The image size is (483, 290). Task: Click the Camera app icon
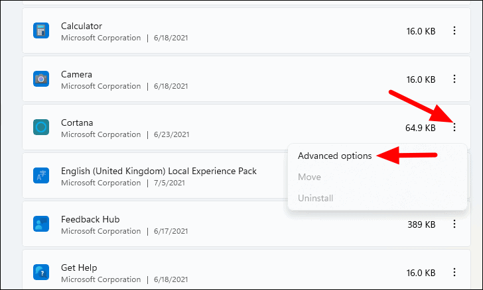pos(41,79)
